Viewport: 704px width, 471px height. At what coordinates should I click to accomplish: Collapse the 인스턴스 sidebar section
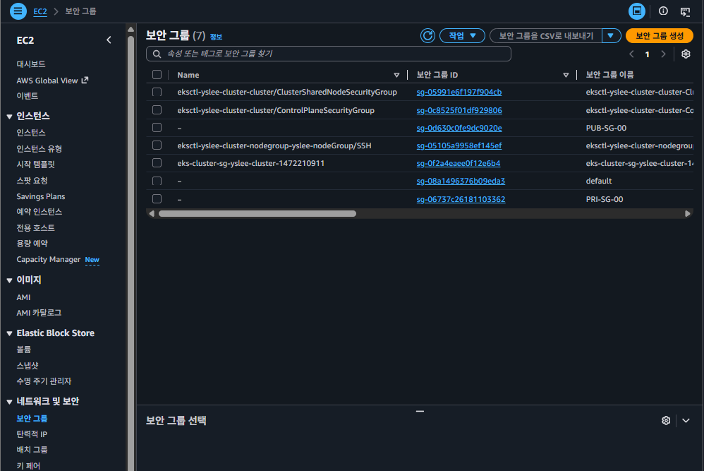(x=9, y=117)
